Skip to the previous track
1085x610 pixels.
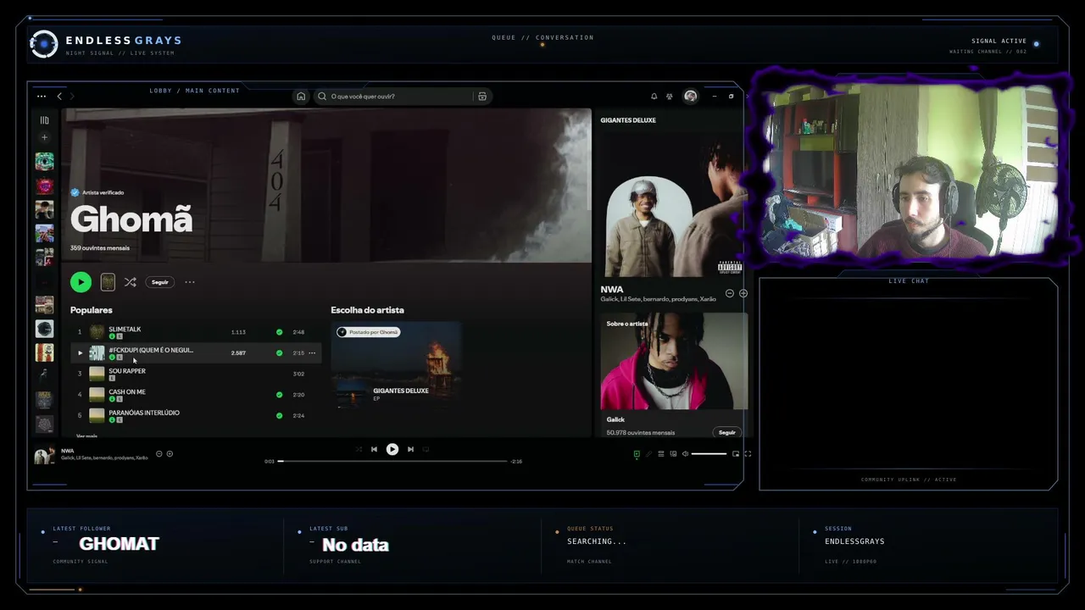point(374,450)
